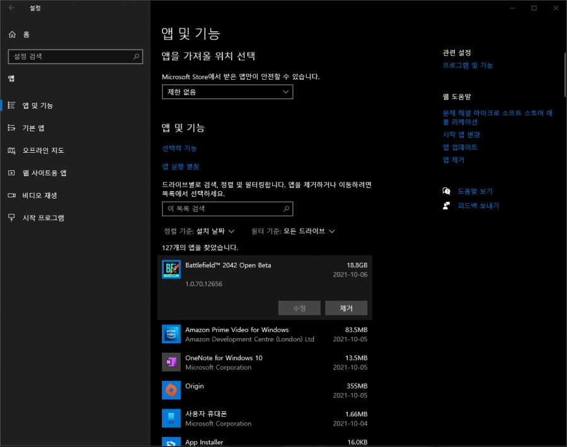Click the 사용자 휴대폰 app icon

coord(171,419)
